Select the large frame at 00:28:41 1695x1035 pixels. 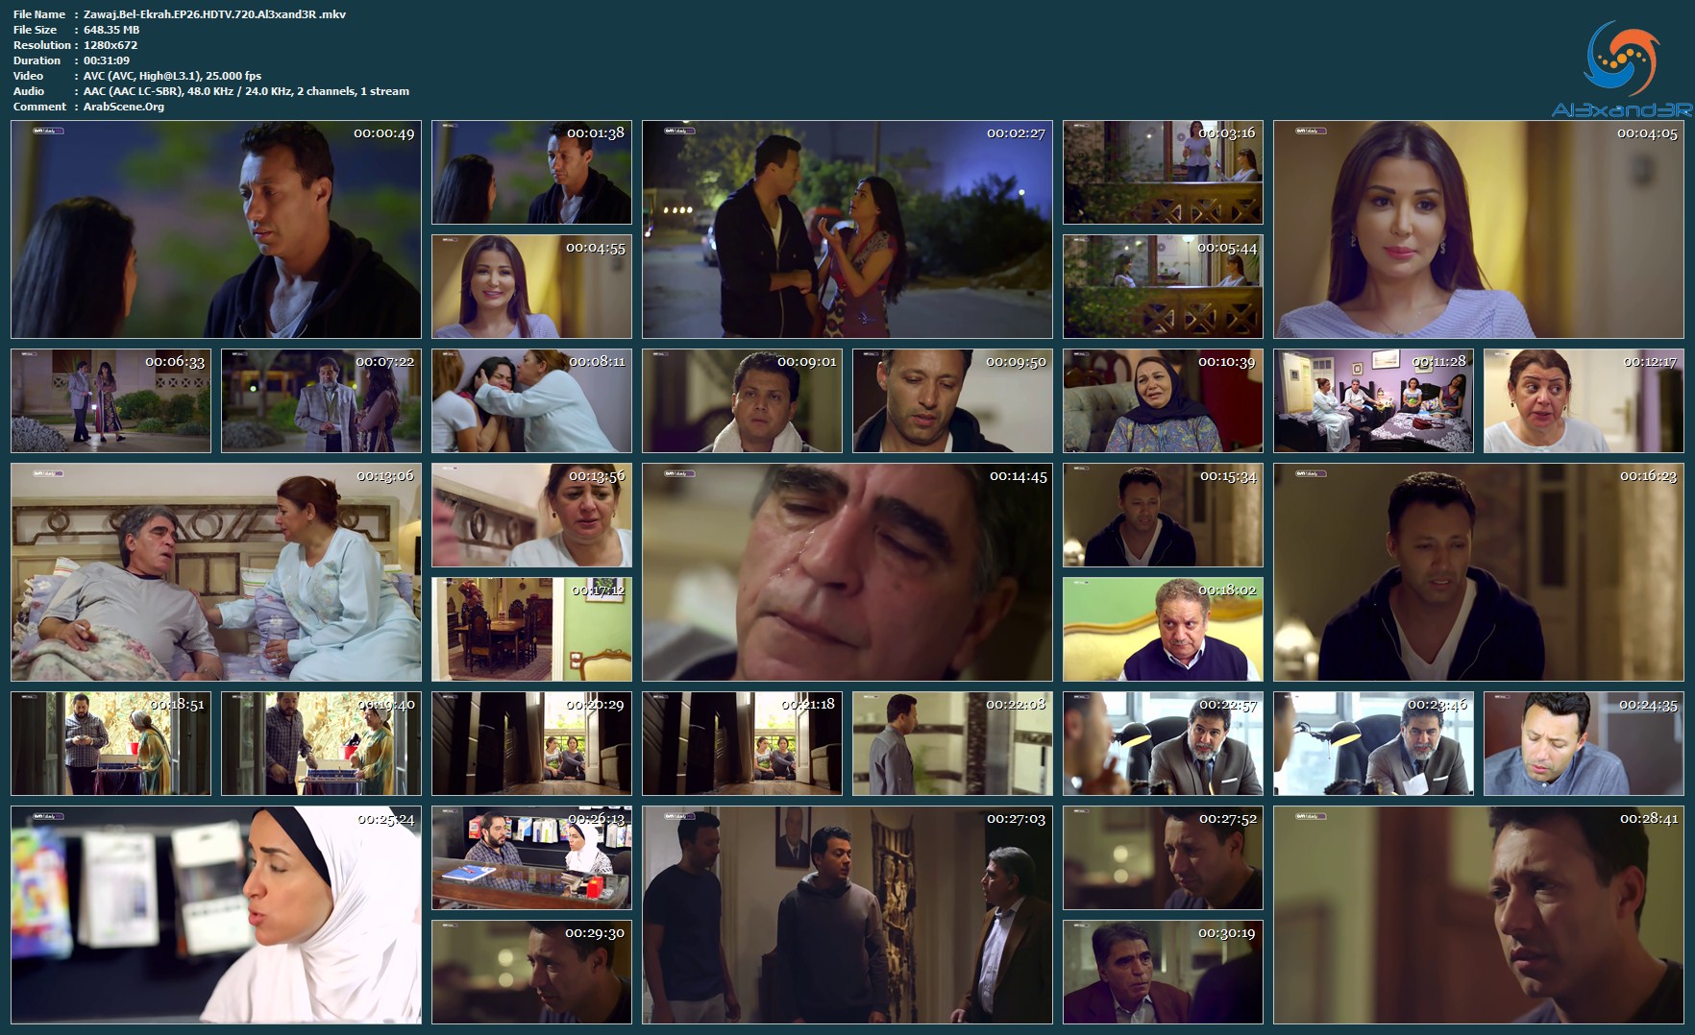[1479, 915]
